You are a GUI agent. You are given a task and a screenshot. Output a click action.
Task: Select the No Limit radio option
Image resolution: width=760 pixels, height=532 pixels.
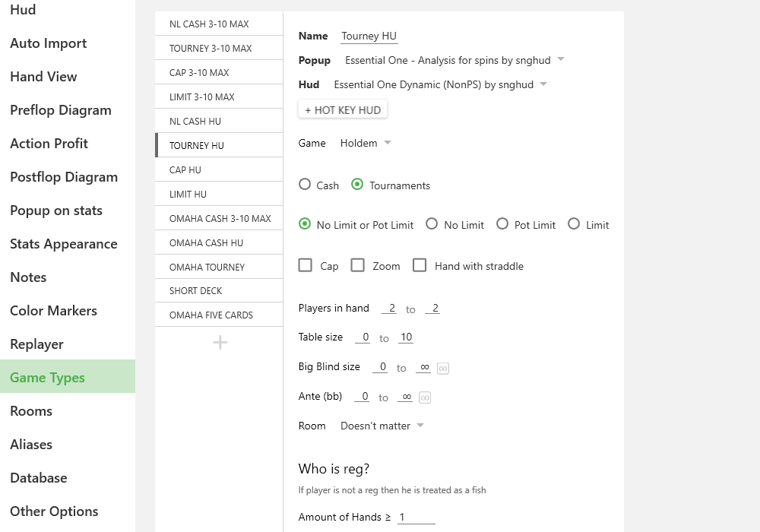(x=432, y=224)
